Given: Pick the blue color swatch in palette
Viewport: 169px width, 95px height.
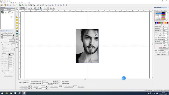Looking at the screenshot, I should pos(157,23).
